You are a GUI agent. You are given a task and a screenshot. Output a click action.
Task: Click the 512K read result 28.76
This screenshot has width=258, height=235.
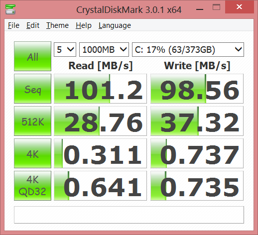(100, 121)
